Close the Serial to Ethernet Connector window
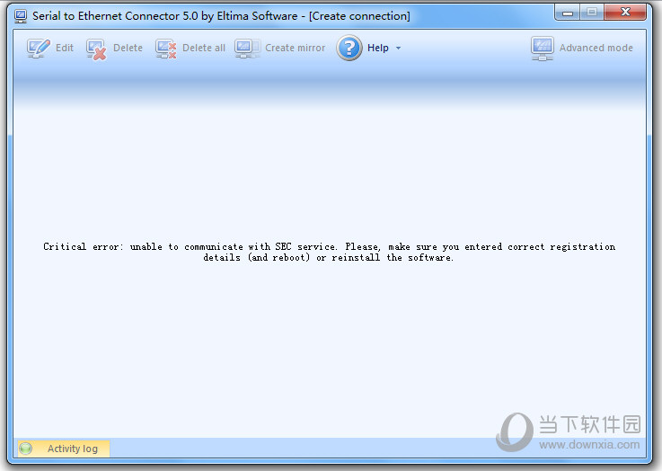This screenshot has width=662, height=471. tap(625, 13)
